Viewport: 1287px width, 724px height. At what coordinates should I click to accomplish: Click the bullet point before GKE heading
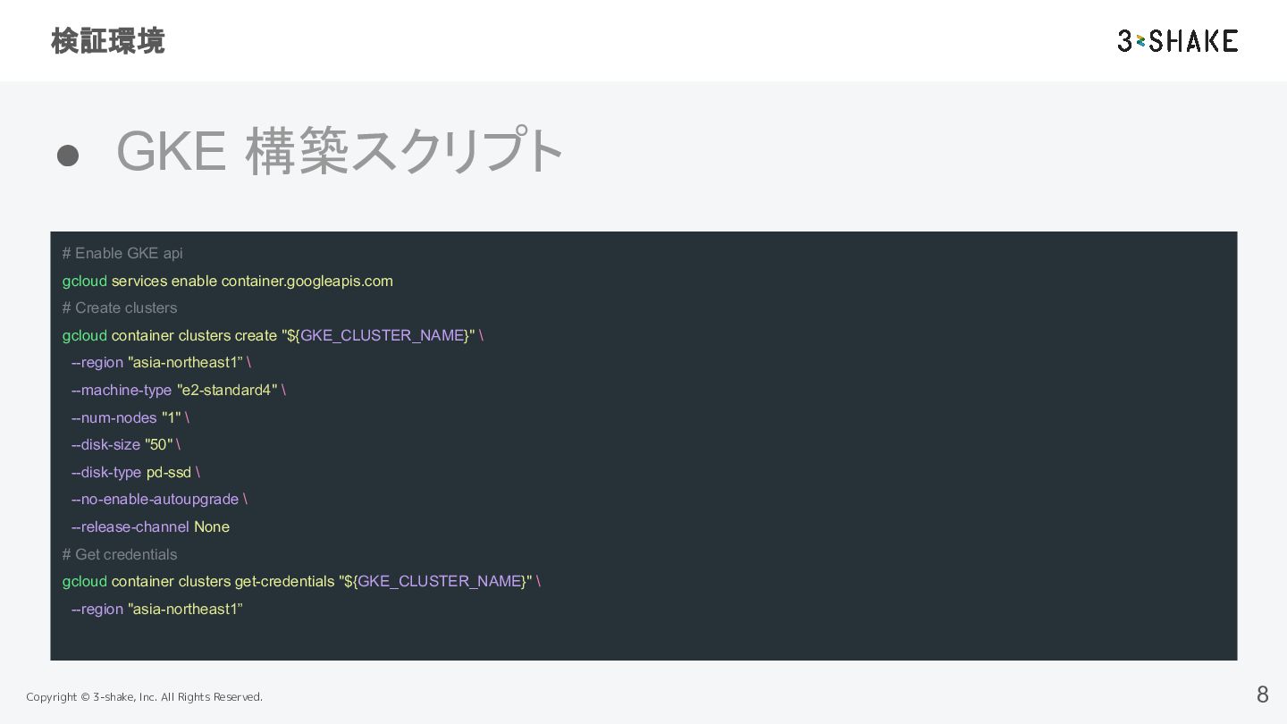coord(68,156)
